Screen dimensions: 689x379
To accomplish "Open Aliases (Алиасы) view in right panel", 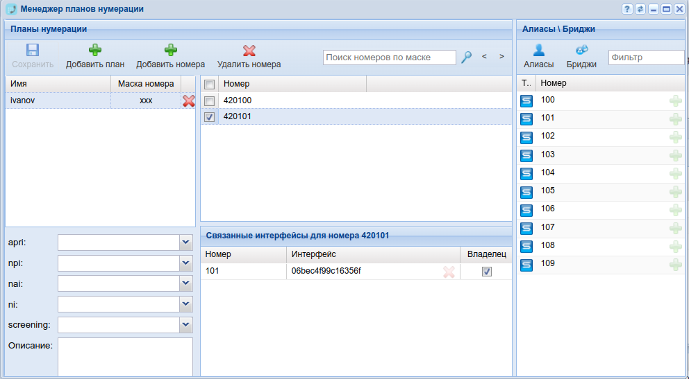I will 538,51.
